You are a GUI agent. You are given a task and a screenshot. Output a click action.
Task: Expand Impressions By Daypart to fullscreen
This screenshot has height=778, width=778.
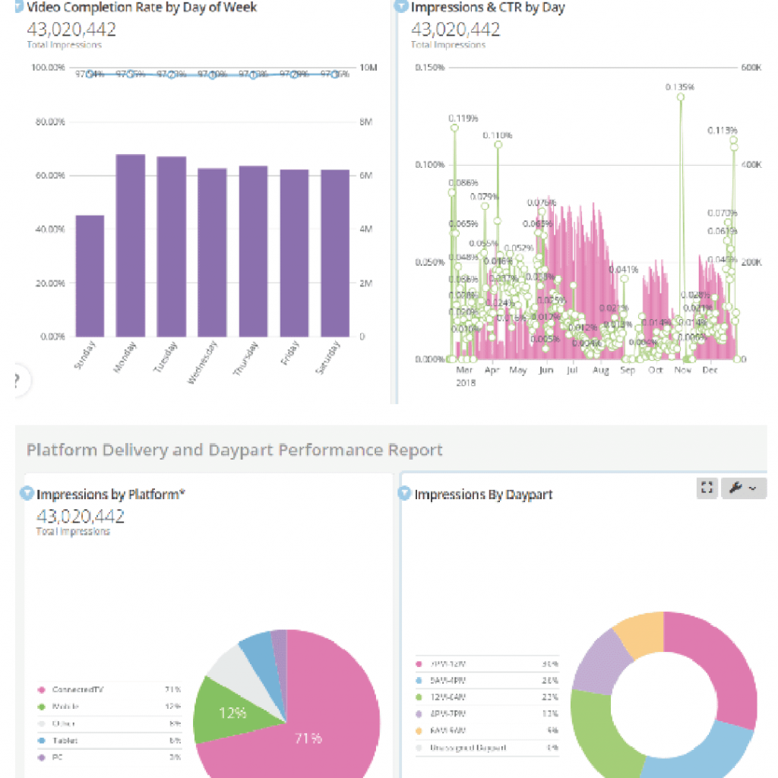click(706, 488)
